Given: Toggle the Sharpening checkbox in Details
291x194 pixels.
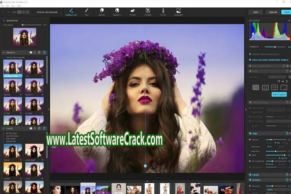Looking at the screenshot, I should pos(250,186).
